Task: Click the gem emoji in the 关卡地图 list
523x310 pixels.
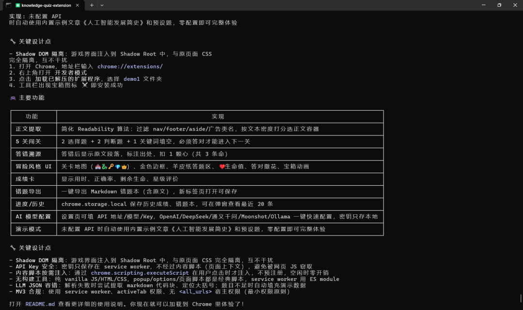Action: tap(118, 166)
